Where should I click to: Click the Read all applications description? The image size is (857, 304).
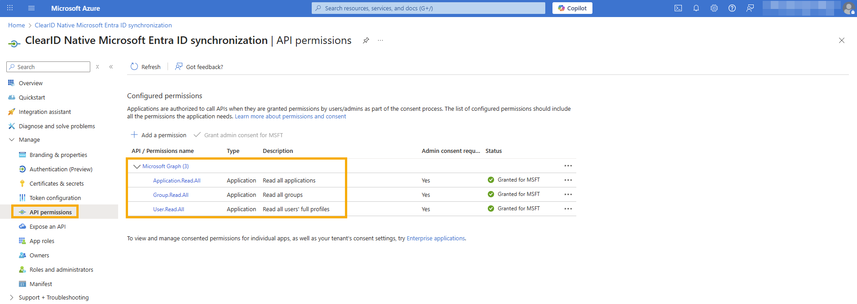289,180
